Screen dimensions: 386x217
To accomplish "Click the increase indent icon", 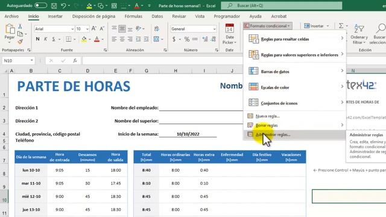I will coord(146,39).
